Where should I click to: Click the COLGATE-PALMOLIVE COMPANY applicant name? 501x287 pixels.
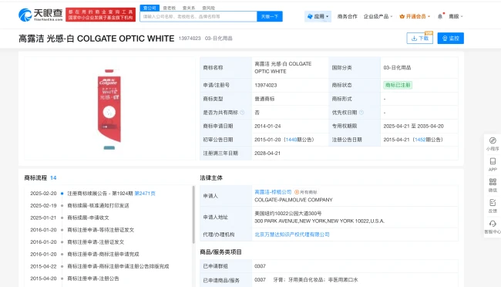tap(294, 200)
